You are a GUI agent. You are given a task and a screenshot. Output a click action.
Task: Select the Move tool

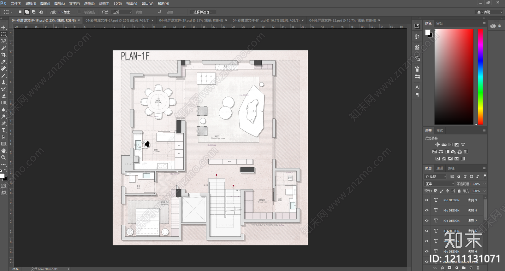[x=3, y=27]
